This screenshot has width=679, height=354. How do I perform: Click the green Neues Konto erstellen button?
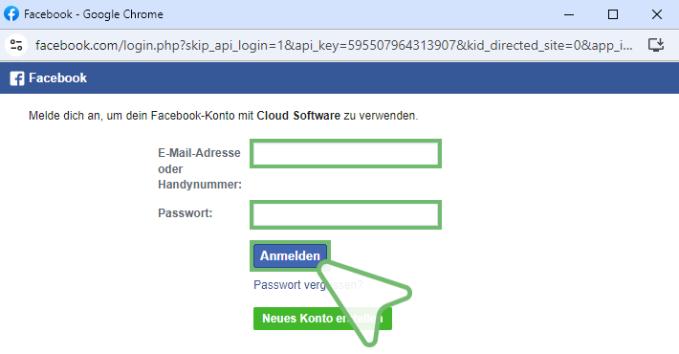pos(322,319)
